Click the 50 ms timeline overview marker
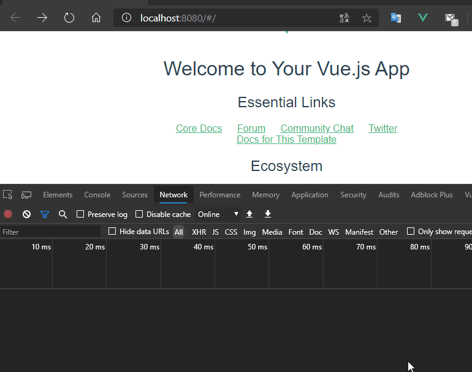 click(257, 247)
